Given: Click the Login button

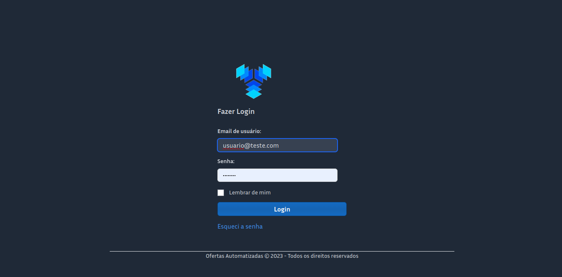Looking at the screenshot, I should [282, 209].
